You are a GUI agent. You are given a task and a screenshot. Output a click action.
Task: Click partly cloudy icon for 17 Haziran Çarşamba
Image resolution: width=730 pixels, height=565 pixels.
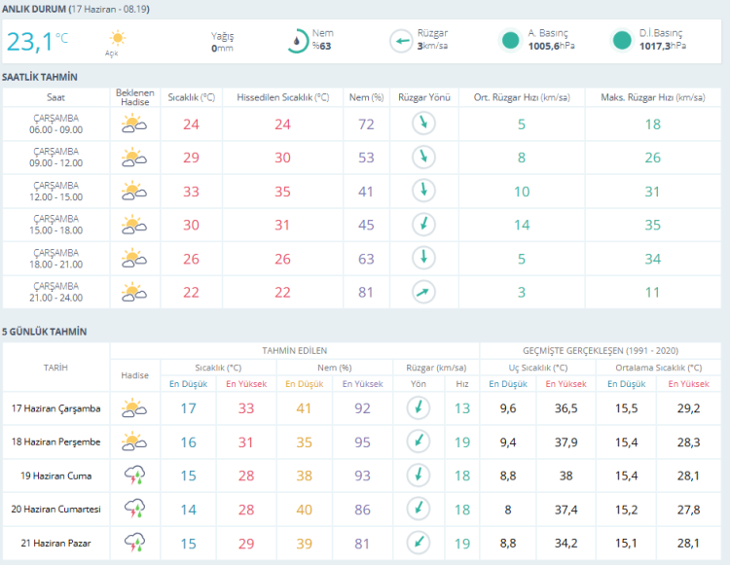[134, 407]
